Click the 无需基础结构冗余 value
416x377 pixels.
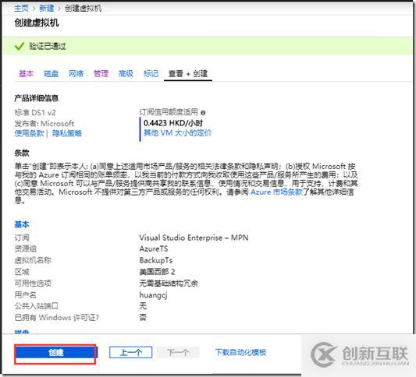[x=169, y=284]
